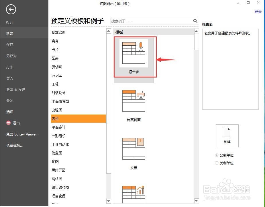Click the red 退出 exit icon

[8, 123]
